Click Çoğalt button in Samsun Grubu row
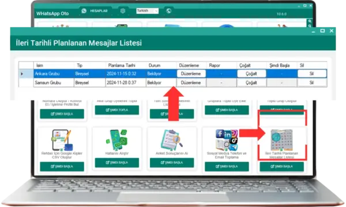 pyautogui.click(x=251, y=83)
